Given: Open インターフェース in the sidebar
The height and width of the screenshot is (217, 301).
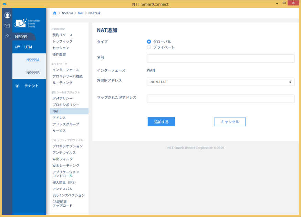Looking at the screenshot, I should (66, 70).
